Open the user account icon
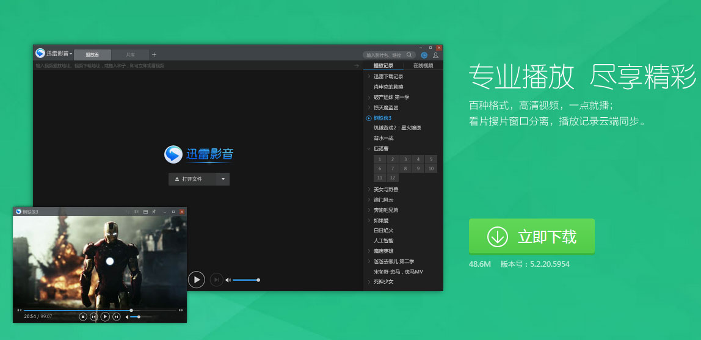 435,55
